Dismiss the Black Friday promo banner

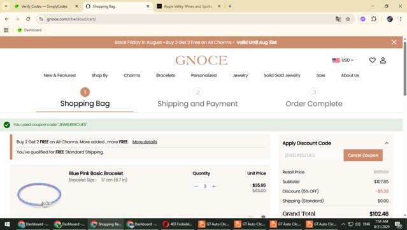click(x=394, y=42)
